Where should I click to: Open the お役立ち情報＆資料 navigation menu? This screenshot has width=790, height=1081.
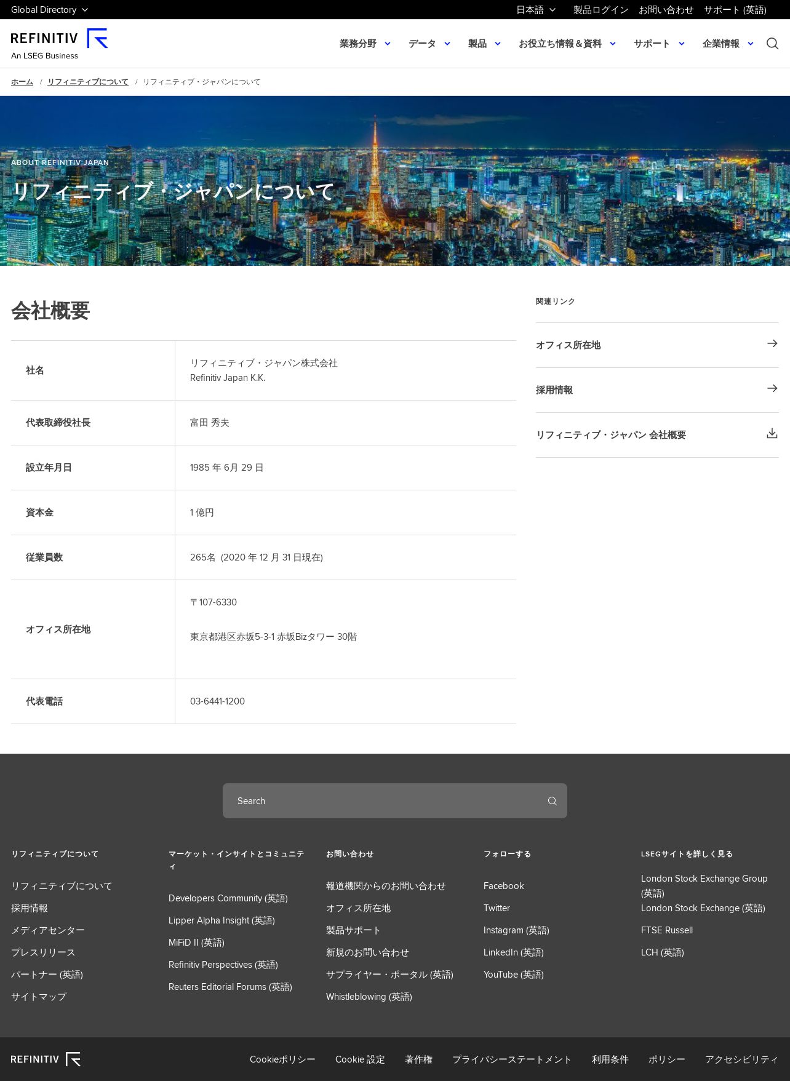click(560, 44)
